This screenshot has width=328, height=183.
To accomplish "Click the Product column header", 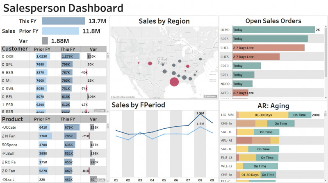I will click(13, 119).
